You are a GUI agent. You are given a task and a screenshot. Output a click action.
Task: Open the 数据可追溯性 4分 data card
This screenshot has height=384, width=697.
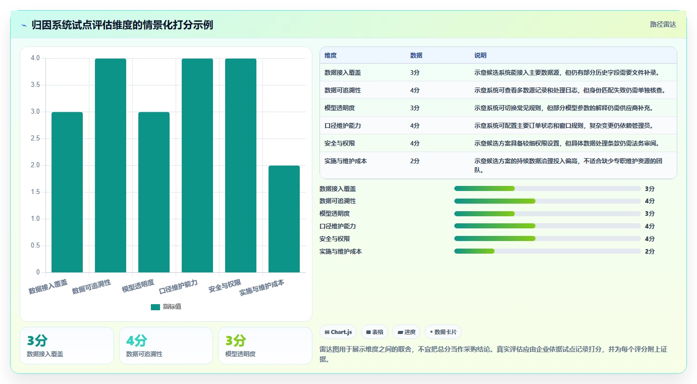(x=166, y=346)
